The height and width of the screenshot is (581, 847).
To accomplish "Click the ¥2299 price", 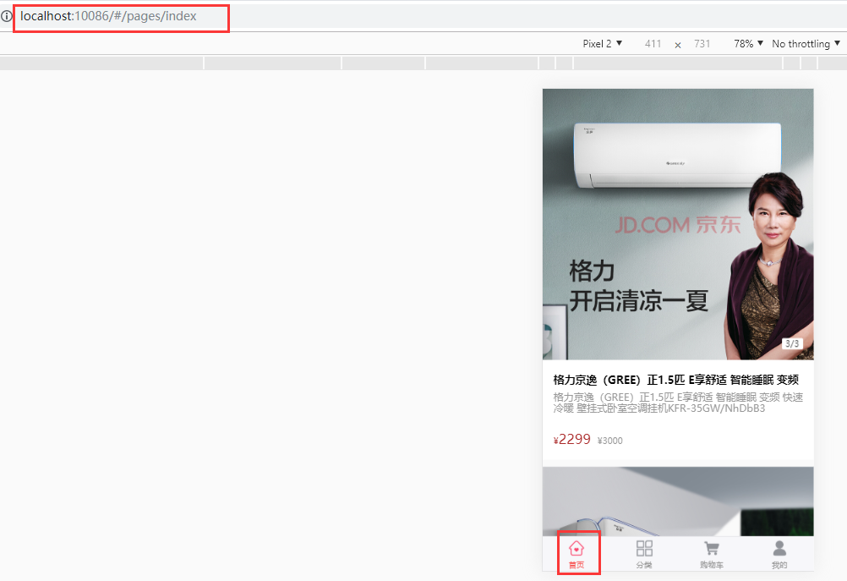I will [572, 440].
